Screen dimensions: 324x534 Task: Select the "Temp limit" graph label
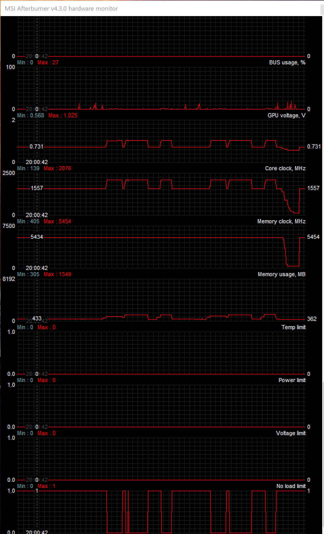pyautogui.click(x=293, y=327)
